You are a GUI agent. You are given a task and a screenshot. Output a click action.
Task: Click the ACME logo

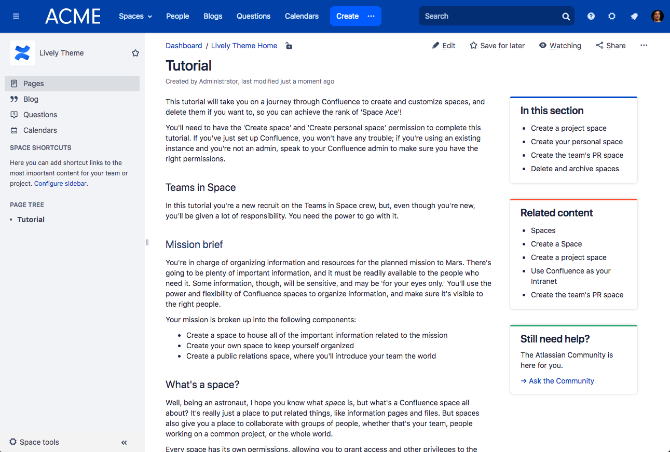pyautogui.click(x=73, y=16)
